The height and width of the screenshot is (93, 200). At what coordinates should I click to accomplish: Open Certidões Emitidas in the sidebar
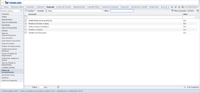tap(12, 67)
